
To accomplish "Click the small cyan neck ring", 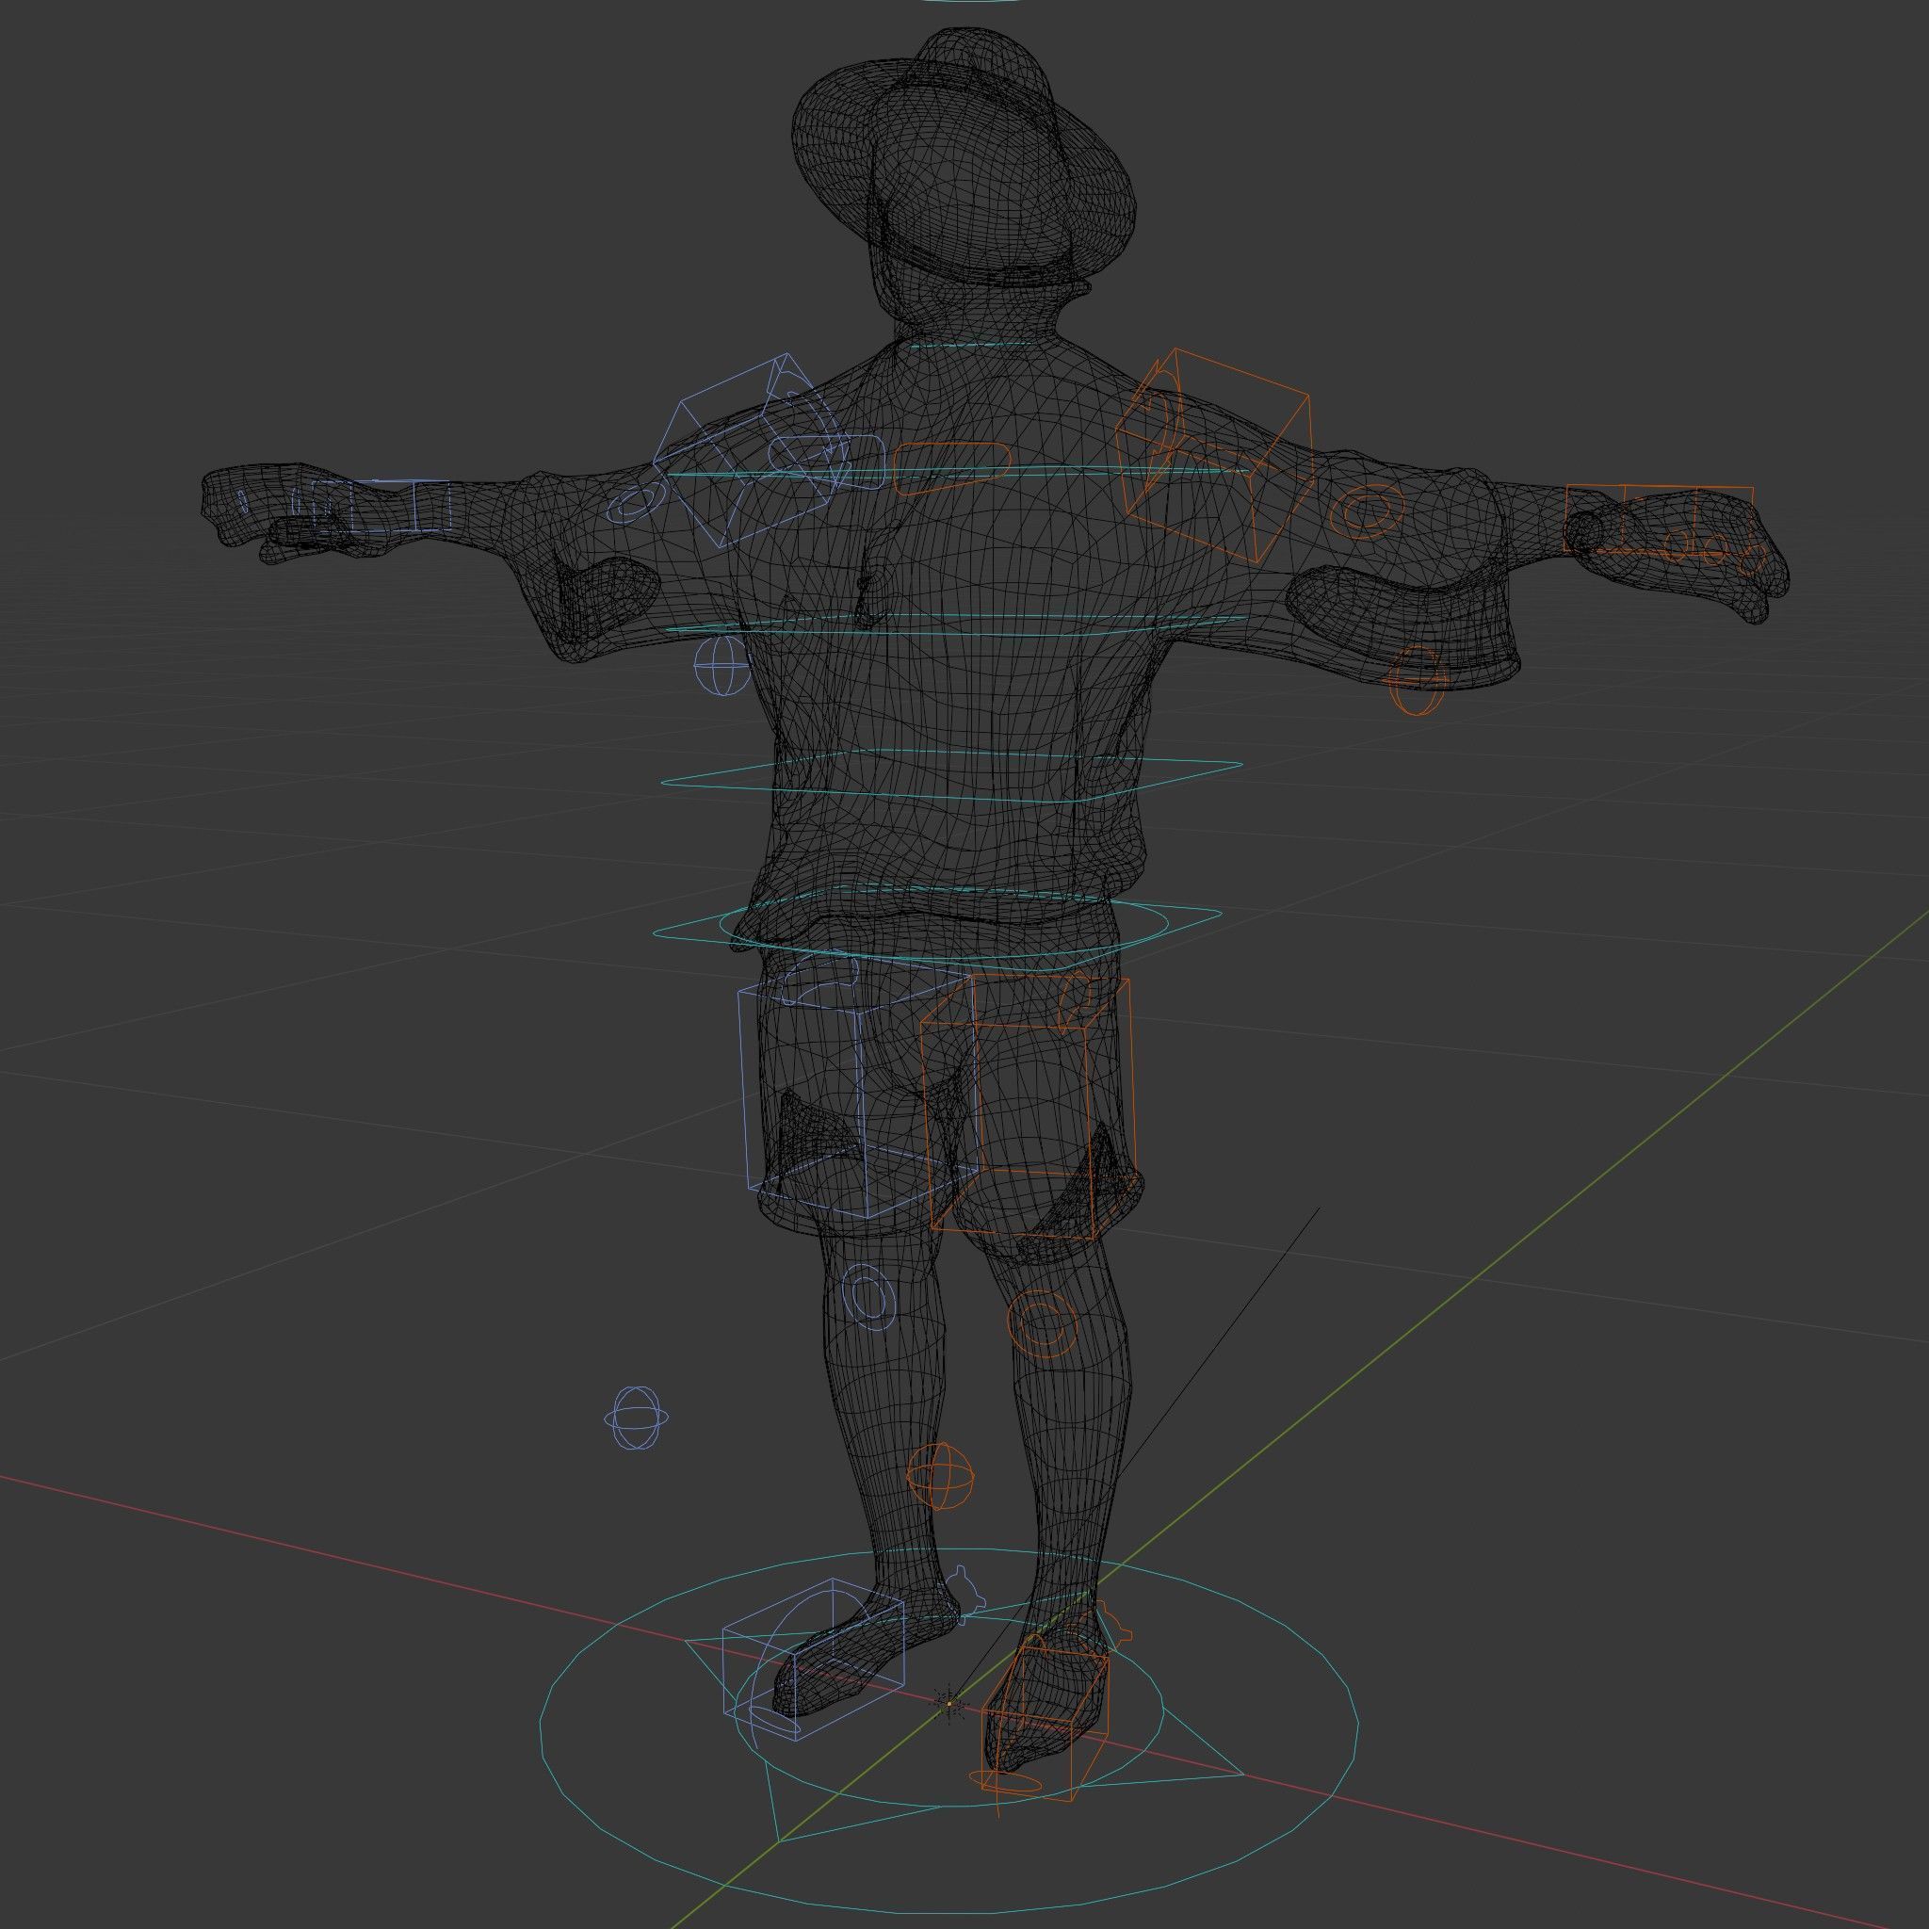I will click(969, 345).
